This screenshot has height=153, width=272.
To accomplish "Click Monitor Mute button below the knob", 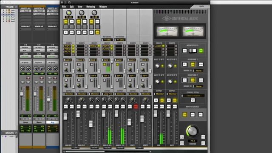I will (x=203, y=143).
